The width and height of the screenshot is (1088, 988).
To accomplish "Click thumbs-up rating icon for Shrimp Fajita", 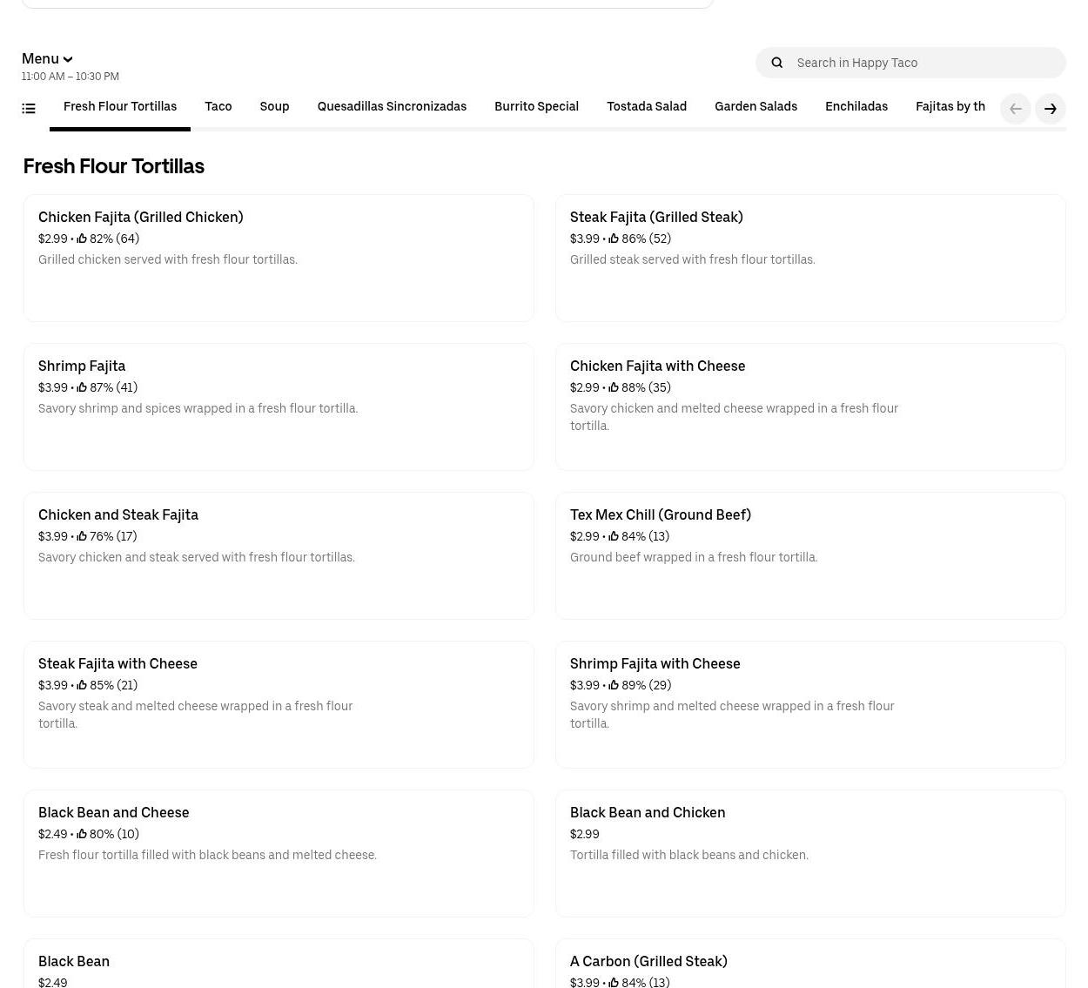I will point(82,387).
